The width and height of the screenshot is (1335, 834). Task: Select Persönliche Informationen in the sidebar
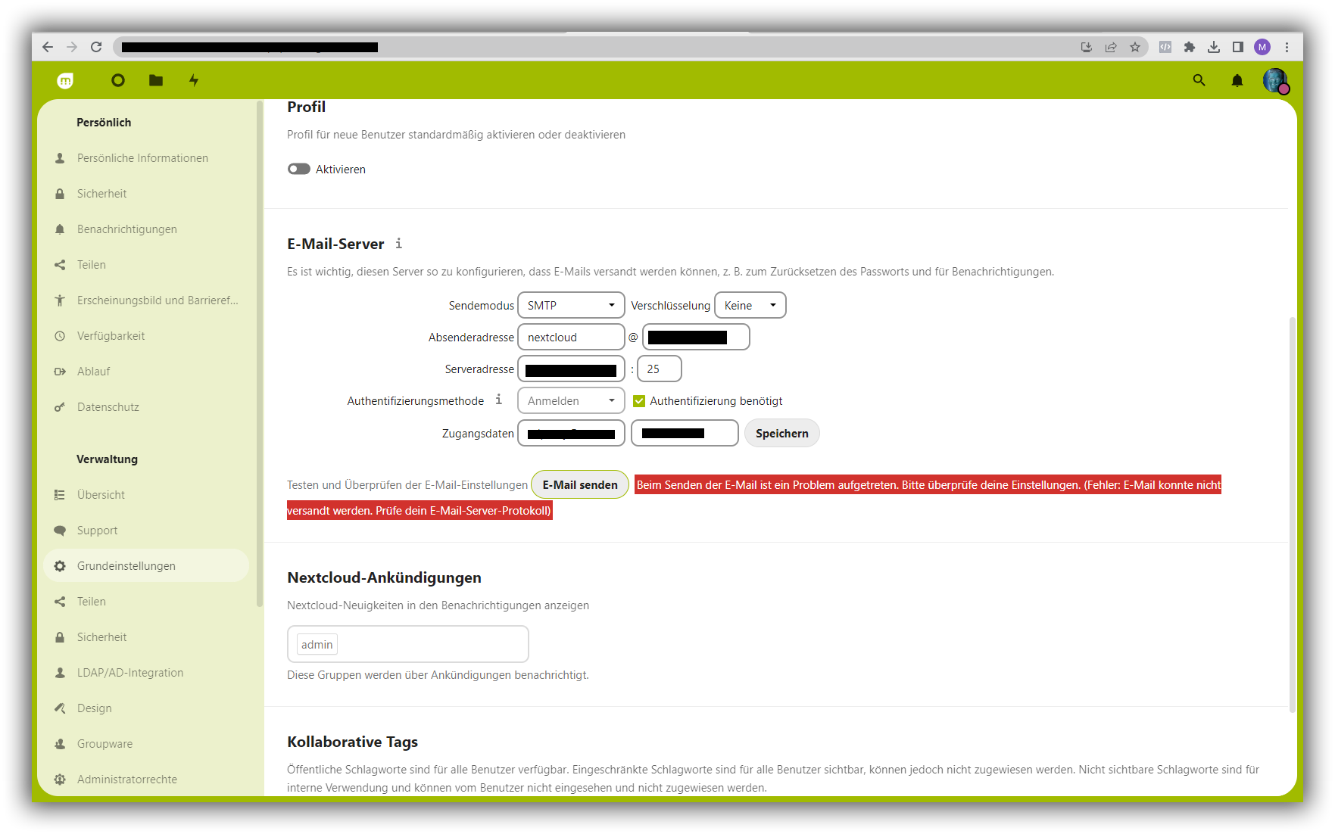[142, 158]
